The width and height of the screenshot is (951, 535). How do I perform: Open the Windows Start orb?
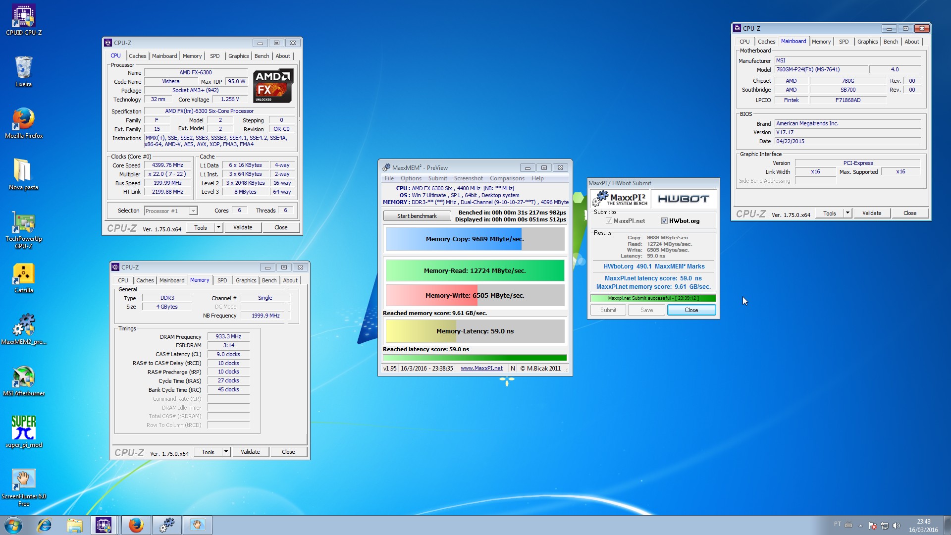tap(13, 525)
